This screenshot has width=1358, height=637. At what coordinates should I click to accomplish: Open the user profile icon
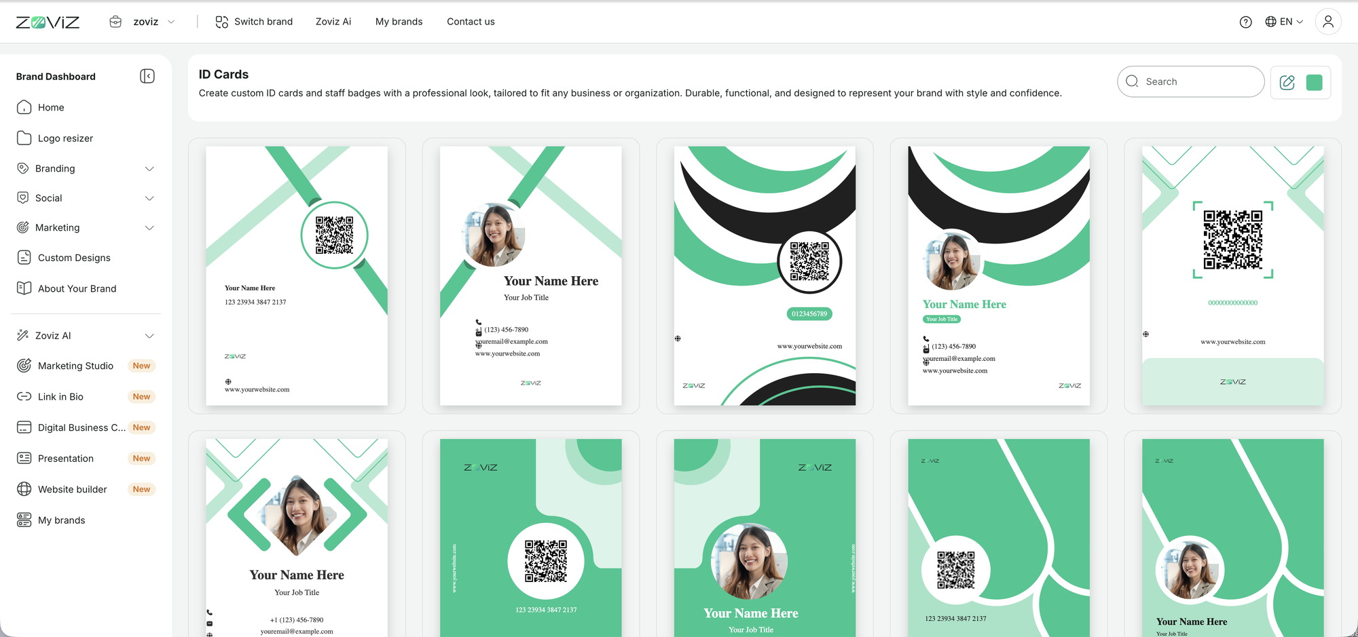coord(1328,22)
